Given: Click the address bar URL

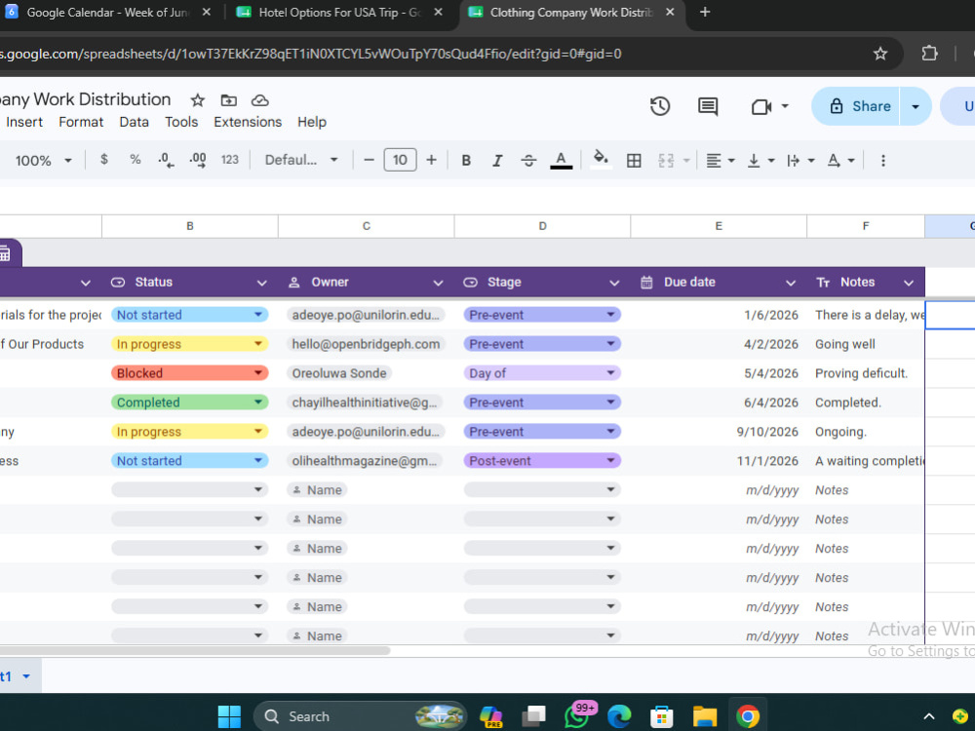Looking at the screenshot, I should click(311, 54).
